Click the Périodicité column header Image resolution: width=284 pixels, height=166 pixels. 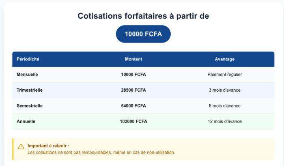(x=28, y=59)
